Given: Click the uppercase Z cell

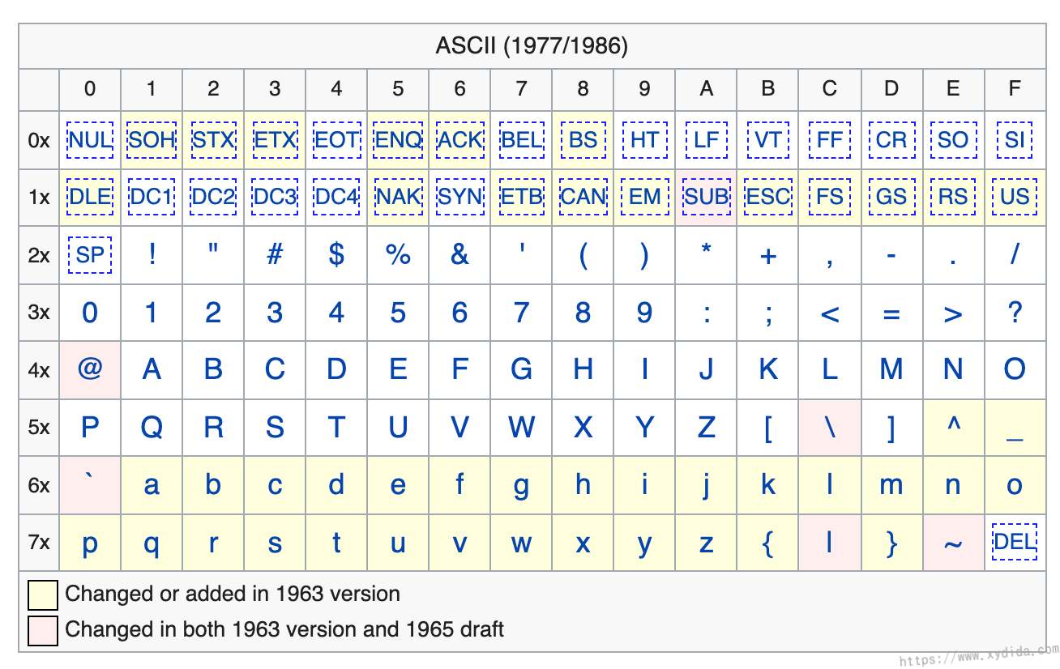Looking at the screenshot, I should click(706, 428).
